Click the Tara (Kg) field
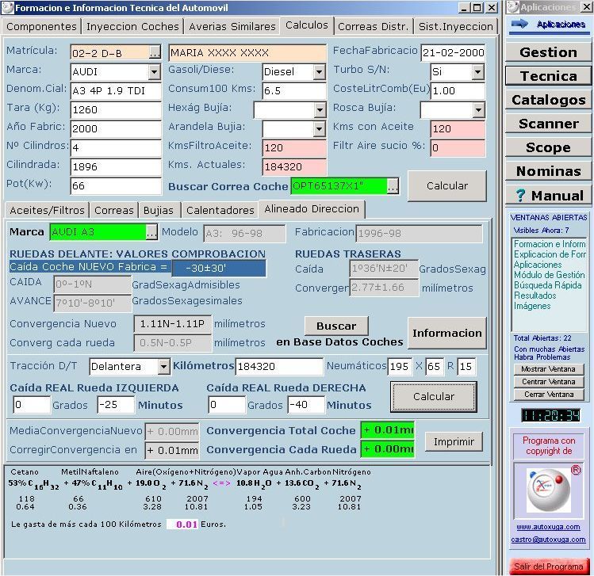 pos(116,110)
